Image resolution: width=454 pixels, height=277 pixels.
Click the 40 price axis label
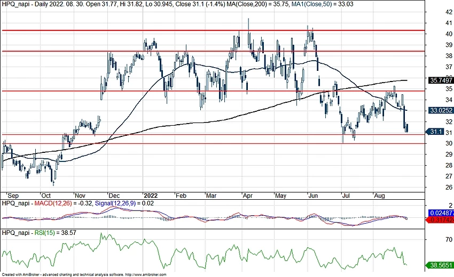pos(449,34)
